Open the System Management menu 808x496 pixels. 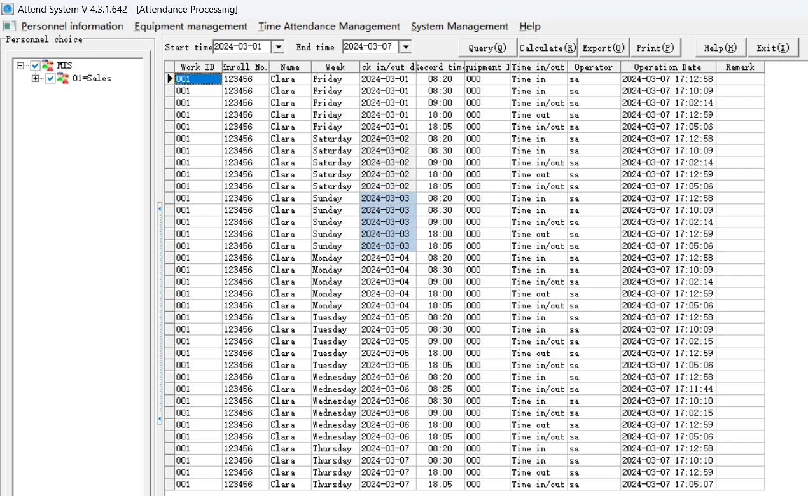[x=459, y=26]
